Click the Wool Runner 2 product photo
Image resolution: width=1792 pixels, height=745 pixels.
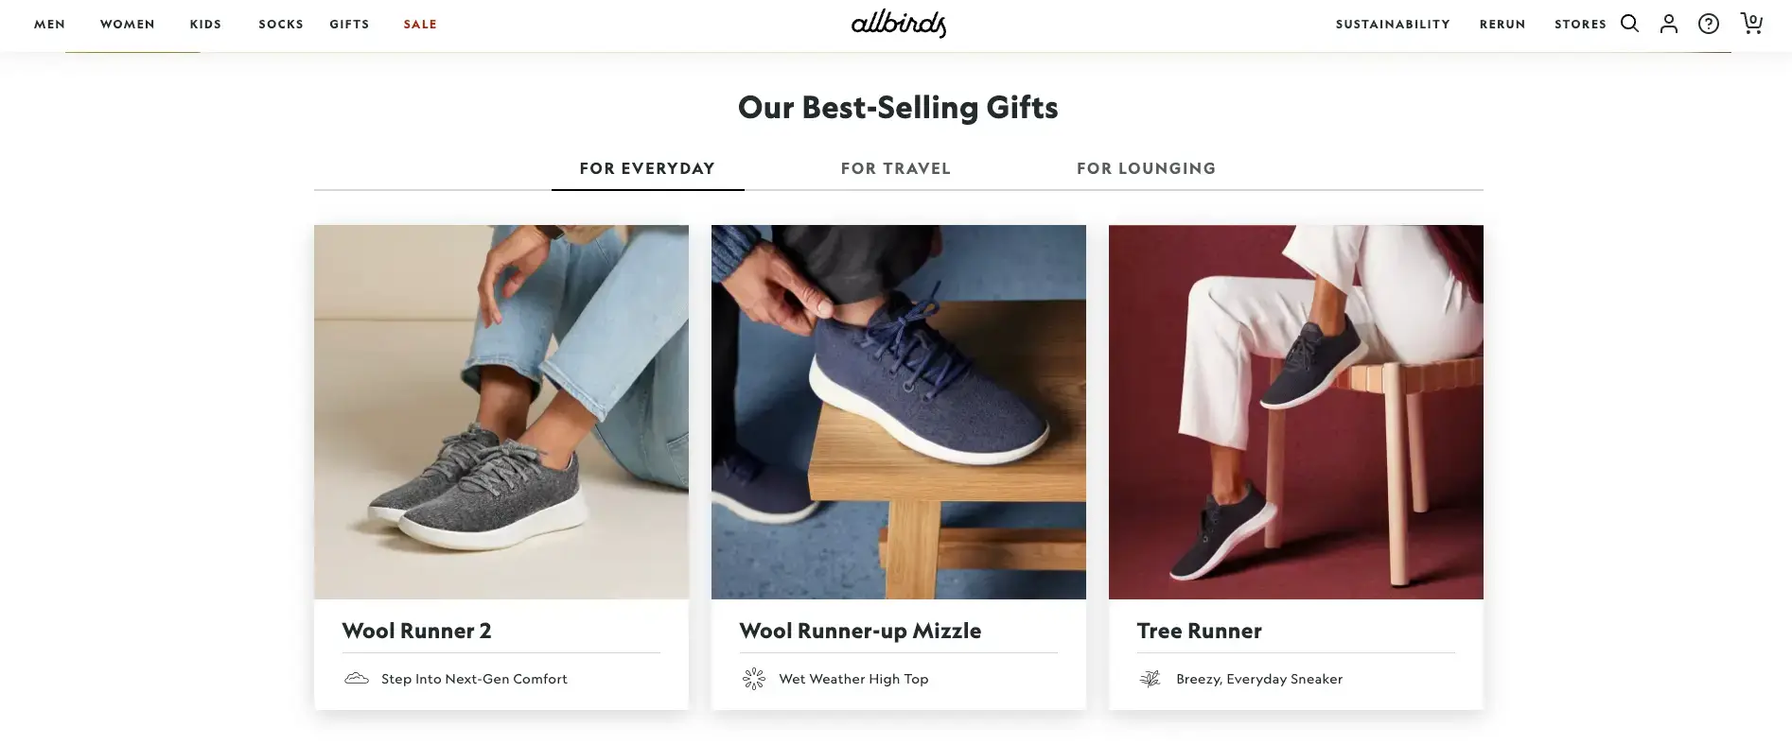click(x=501, y=410)
